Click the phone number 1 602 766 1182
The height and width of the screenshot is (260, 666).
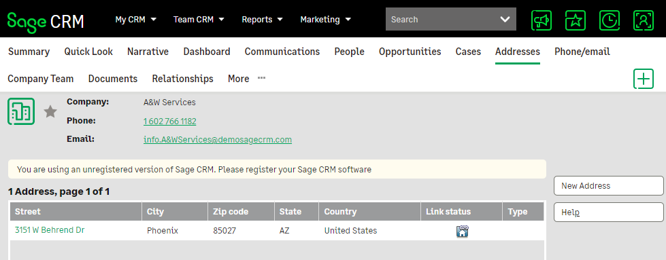170,122
